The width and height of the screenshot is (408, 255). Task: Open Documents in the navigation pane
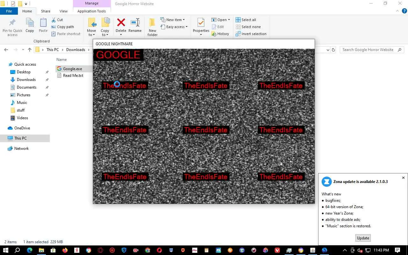coord(26,87)
